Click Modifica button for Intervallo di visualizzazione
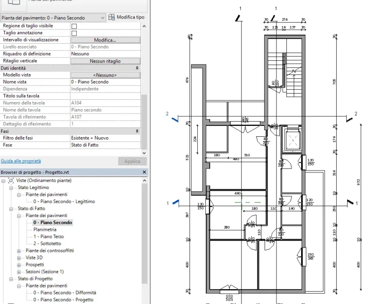The height and width of the screenshot is (304, 386). click(x=105, y=40)
